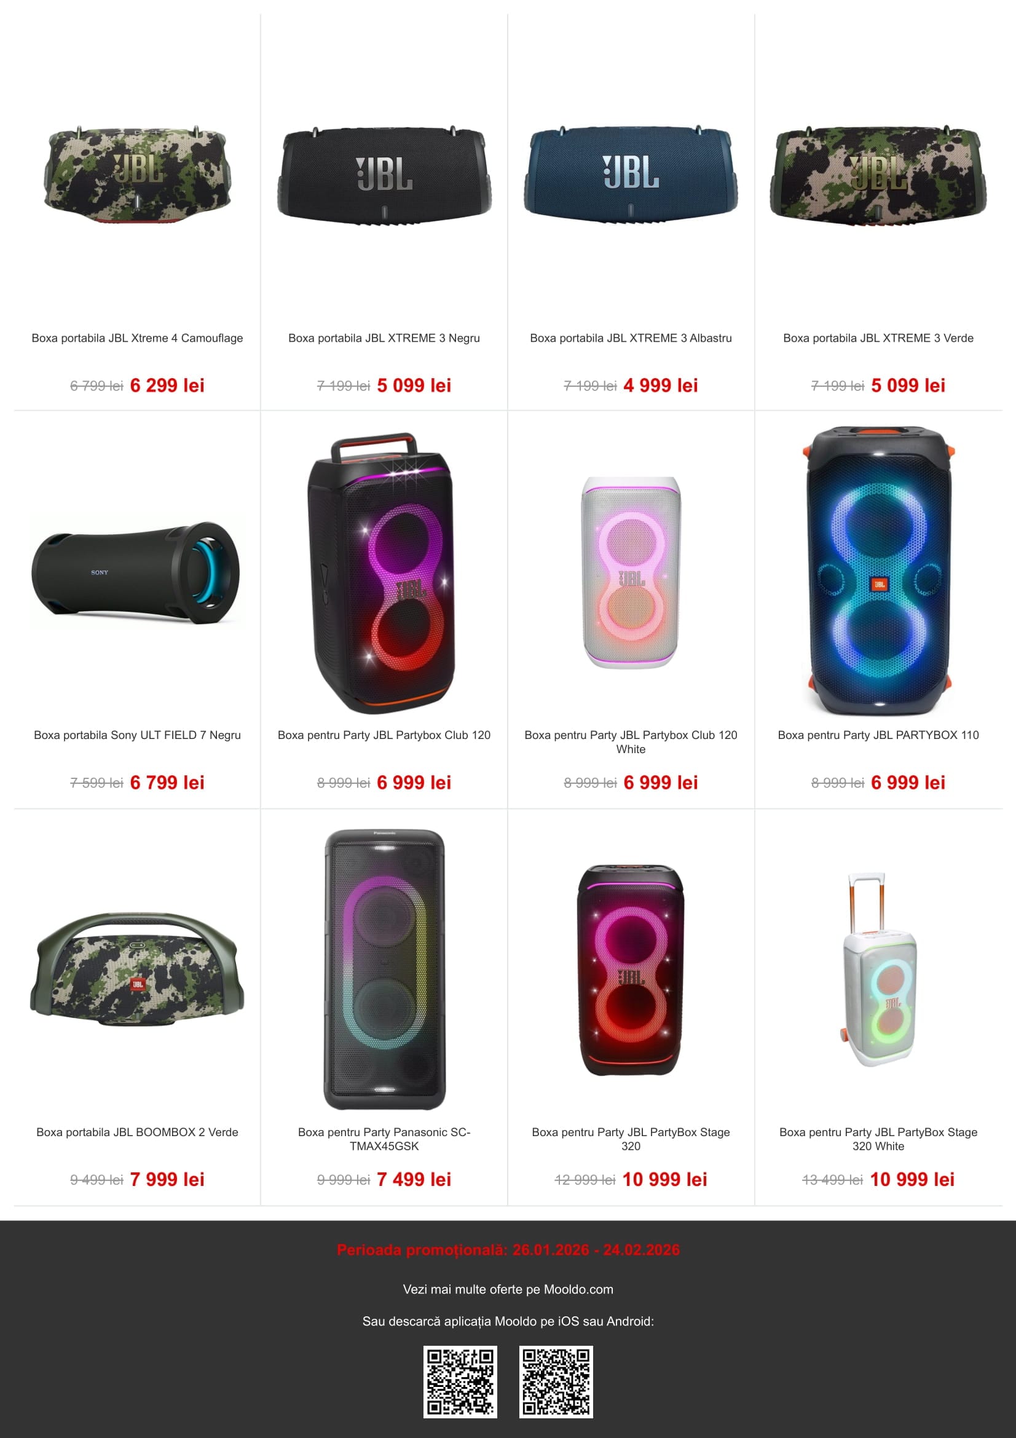The height and width of the screenshot is (1438, 1016).
Task: Select the white JBL Partybox Club 120 image
Action: tap(631, 572)
